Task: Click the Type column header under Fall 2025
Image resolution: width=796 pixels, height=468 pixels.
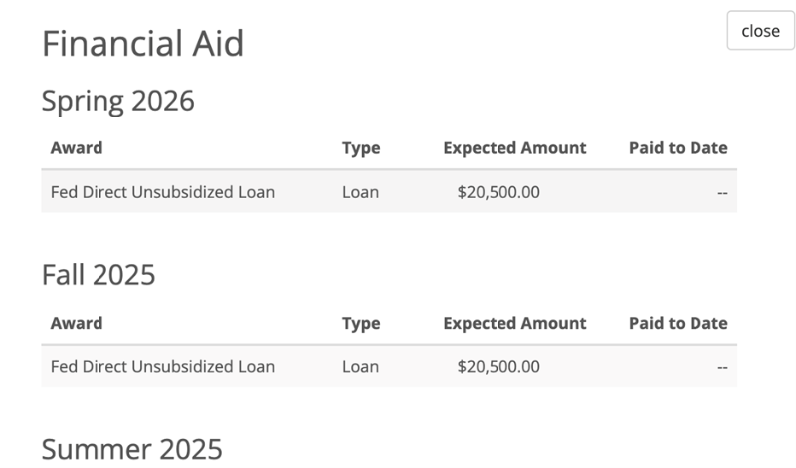Action: tap(361, 323)
